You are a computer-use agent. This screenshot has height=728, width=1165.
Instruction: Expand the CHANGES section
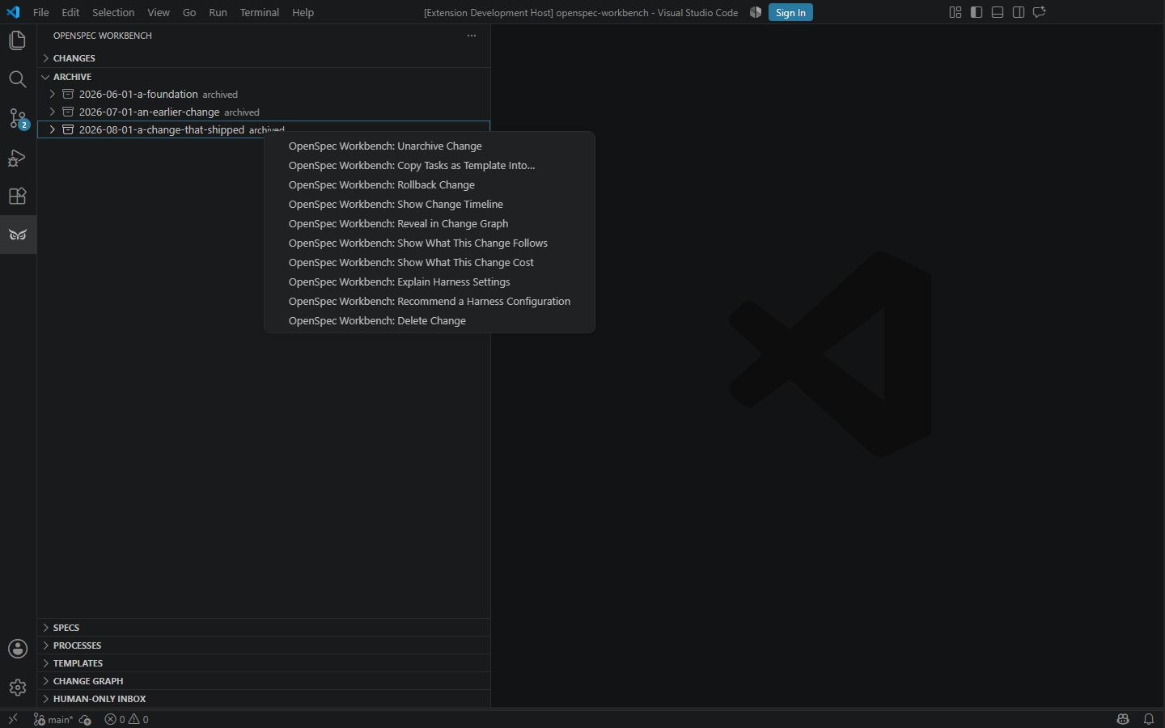click(x=264, y=58)
